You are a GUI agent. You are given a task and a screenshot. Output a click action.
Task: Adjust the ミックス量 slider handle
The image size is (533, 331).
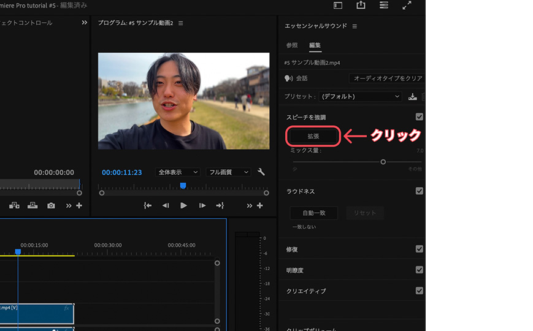tap(383, 162)
